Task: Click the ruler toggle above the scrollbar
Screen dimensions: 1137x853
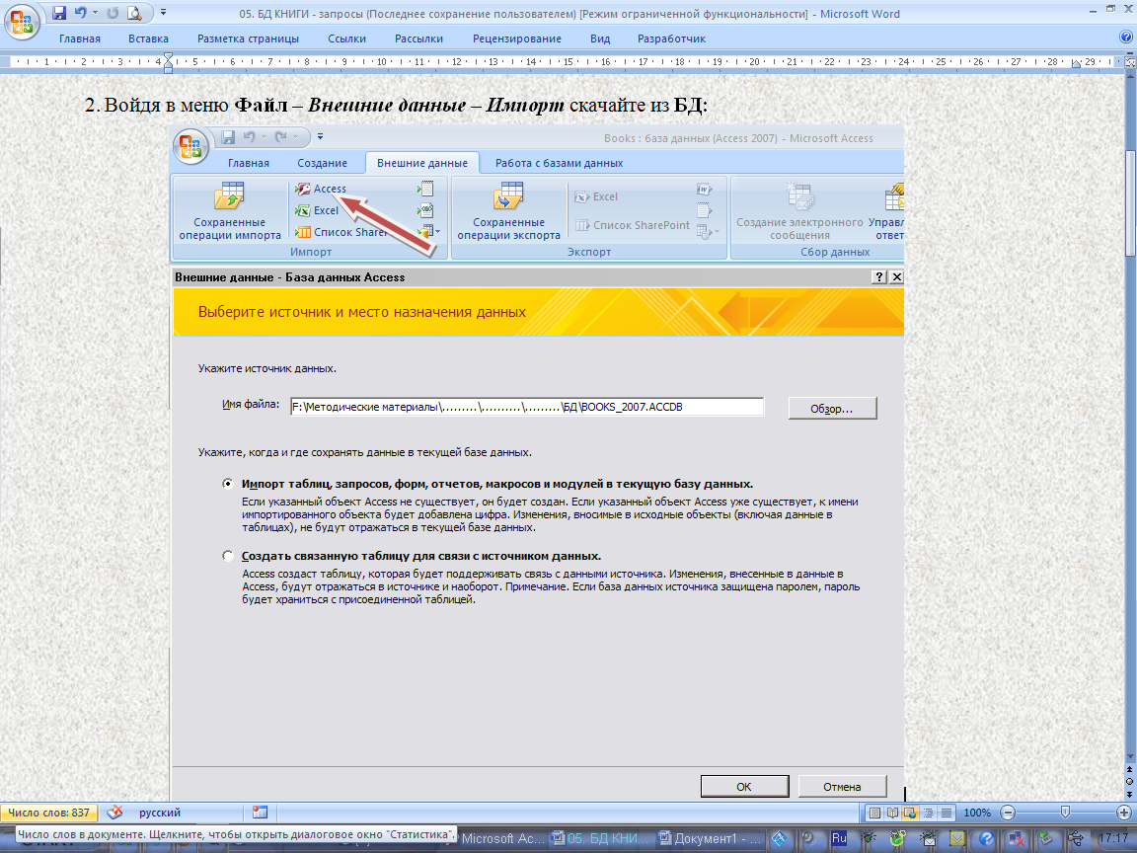Action: [1130, 63]
